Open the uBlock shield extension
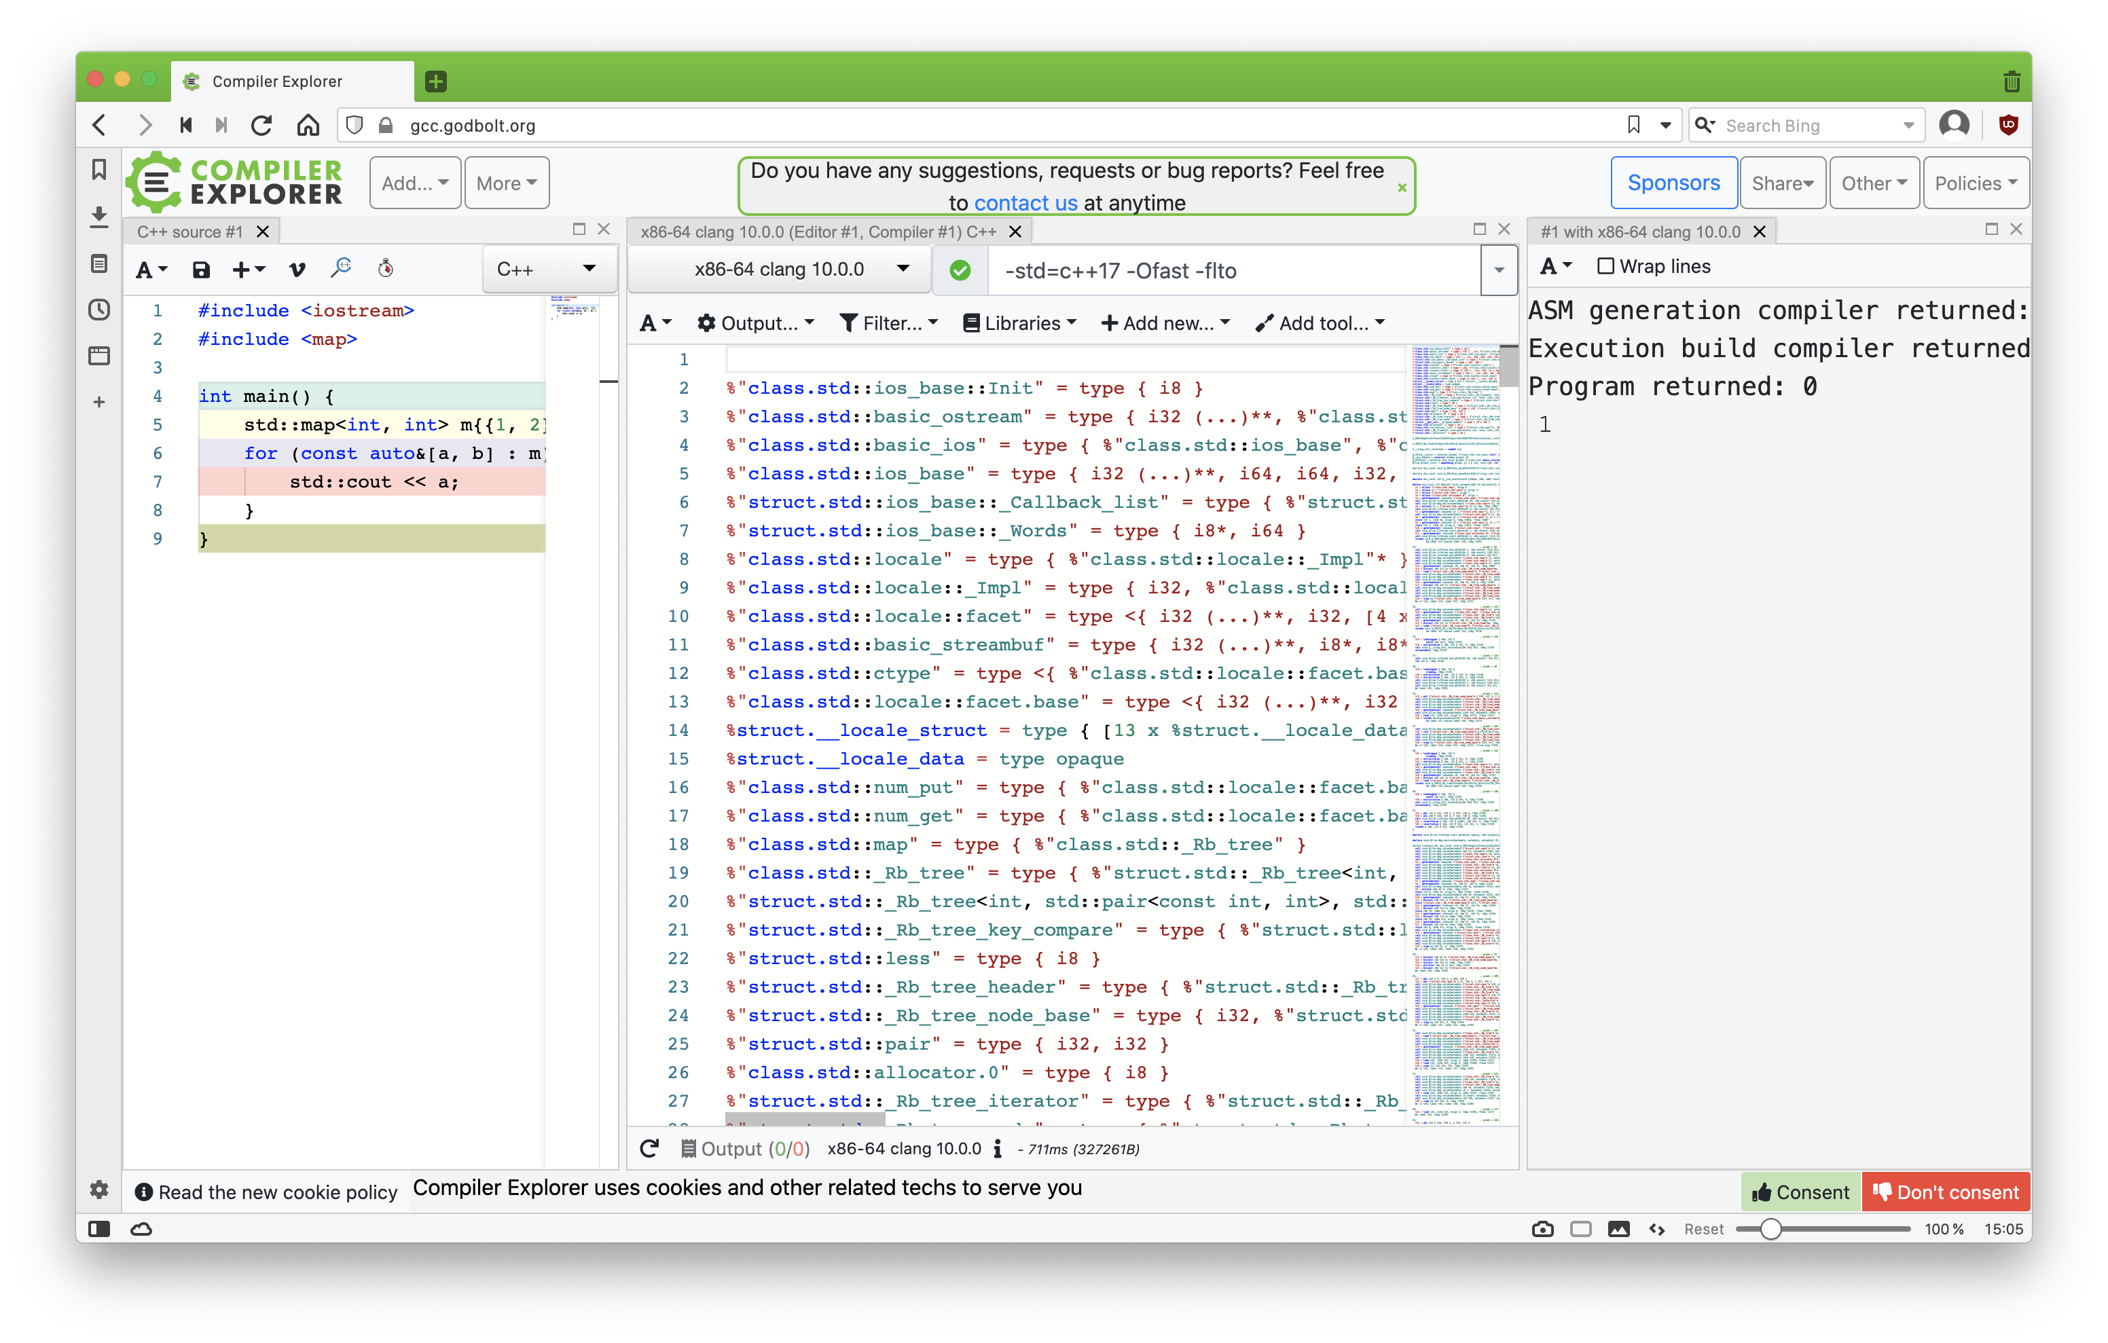Screen dimensions: 2108x1343 click(x=2007, y=125)
